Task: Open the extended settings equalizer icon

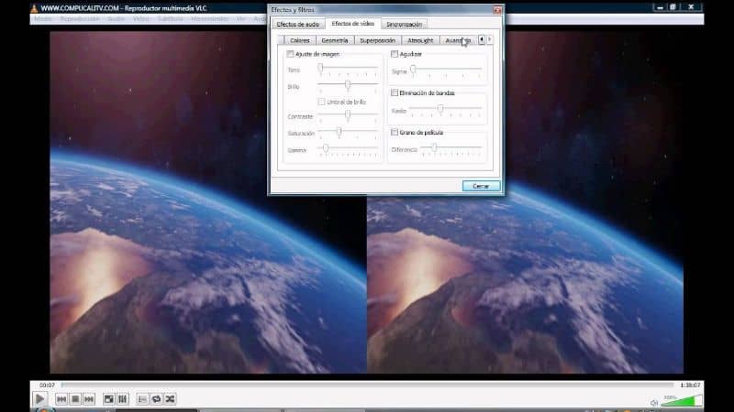Action: [123, 399]
